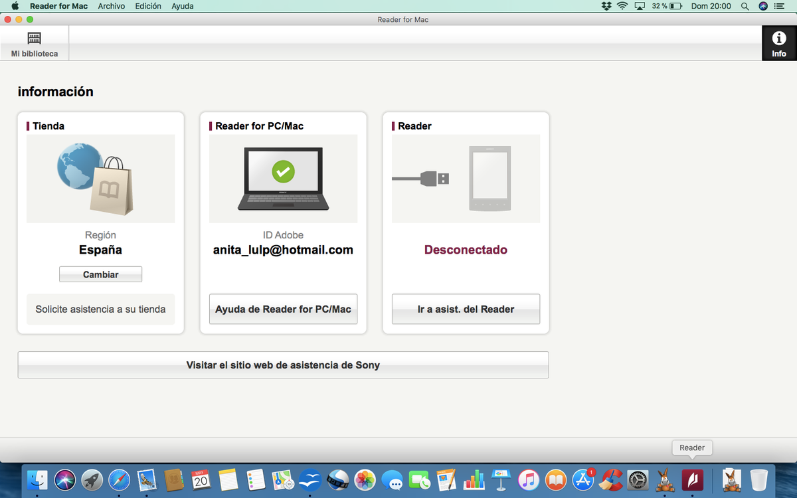
Task: Open iTunes from the Dock
Action: [528, 479]
